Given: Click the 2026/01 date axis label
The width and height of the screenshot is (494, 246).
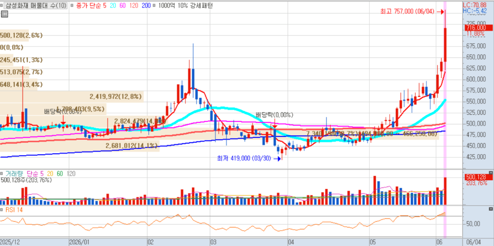Looking at the screenshot, I should (80, 242).
